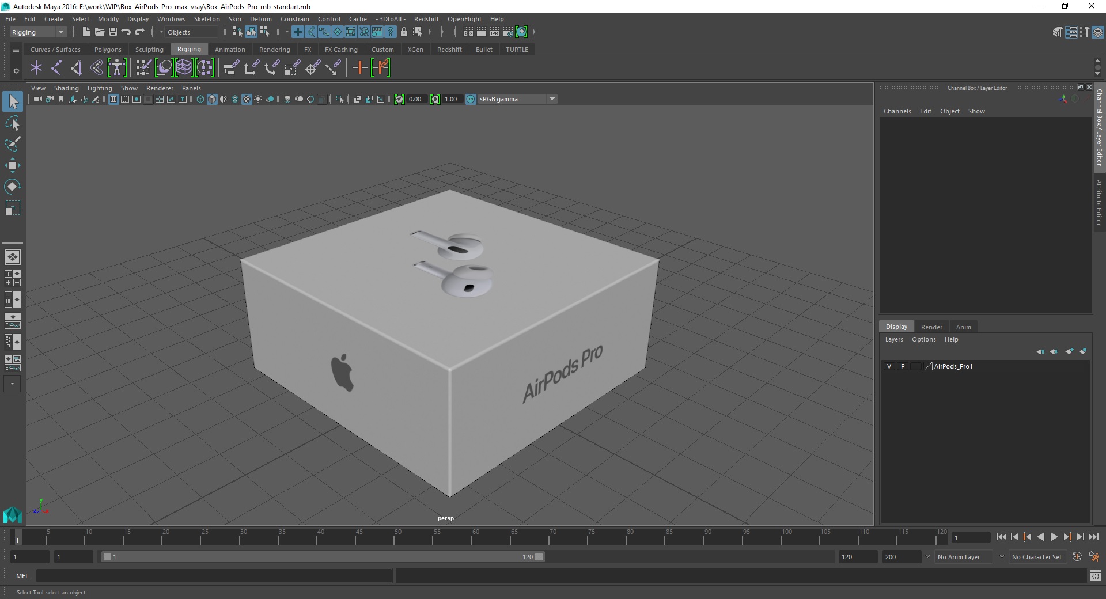
Task: Click the Create New Layer icon
Action: coord(1070,351)
